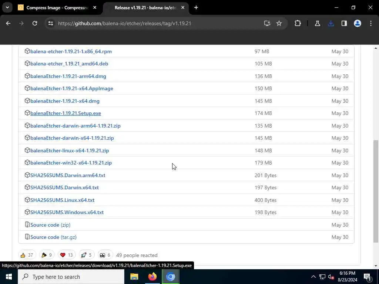This screenshot has width=379, height=284.
Task: Toggle the browser side panel
Action: tap(344, 23)
